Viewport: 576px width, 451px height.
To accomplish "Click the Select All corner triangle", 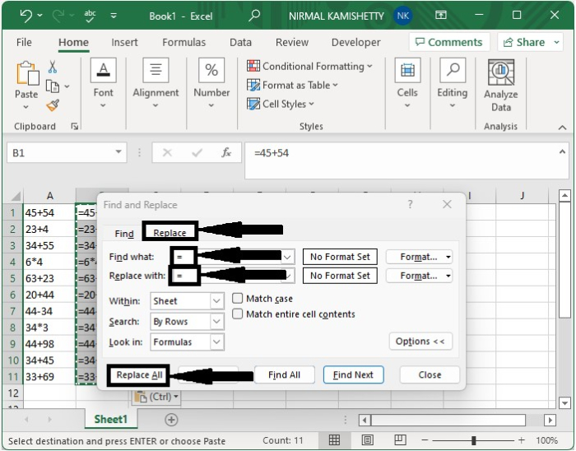I will [15, 196].
